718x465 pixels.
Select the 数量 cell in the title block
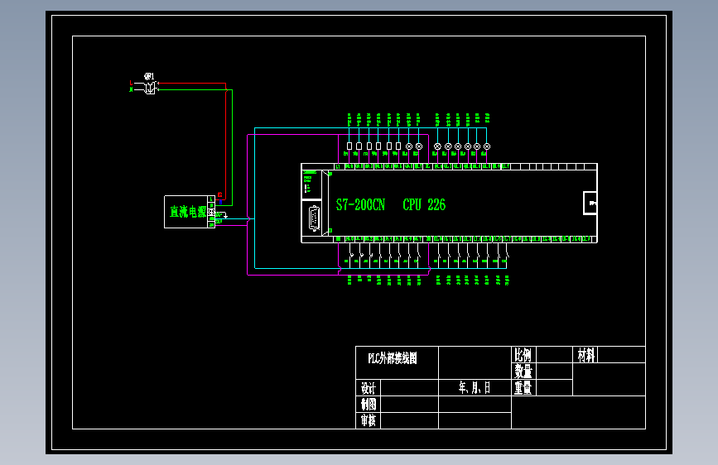(523, 372)
